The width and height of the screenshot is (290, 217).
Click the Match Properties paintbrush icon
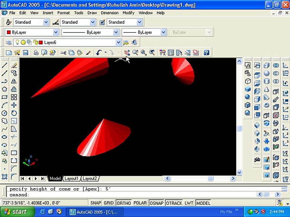[x=89, y=53]
